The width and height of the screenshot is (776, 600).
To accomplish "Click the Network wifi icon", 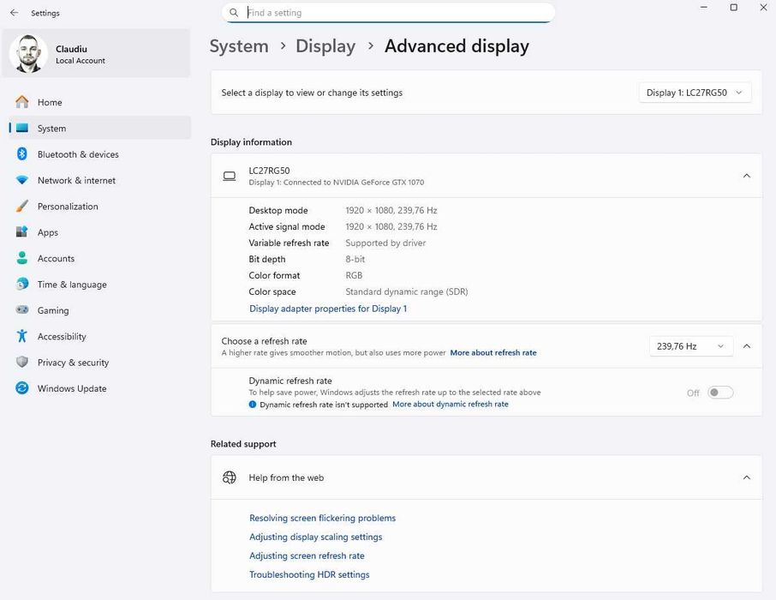I will tap(21, 180).
